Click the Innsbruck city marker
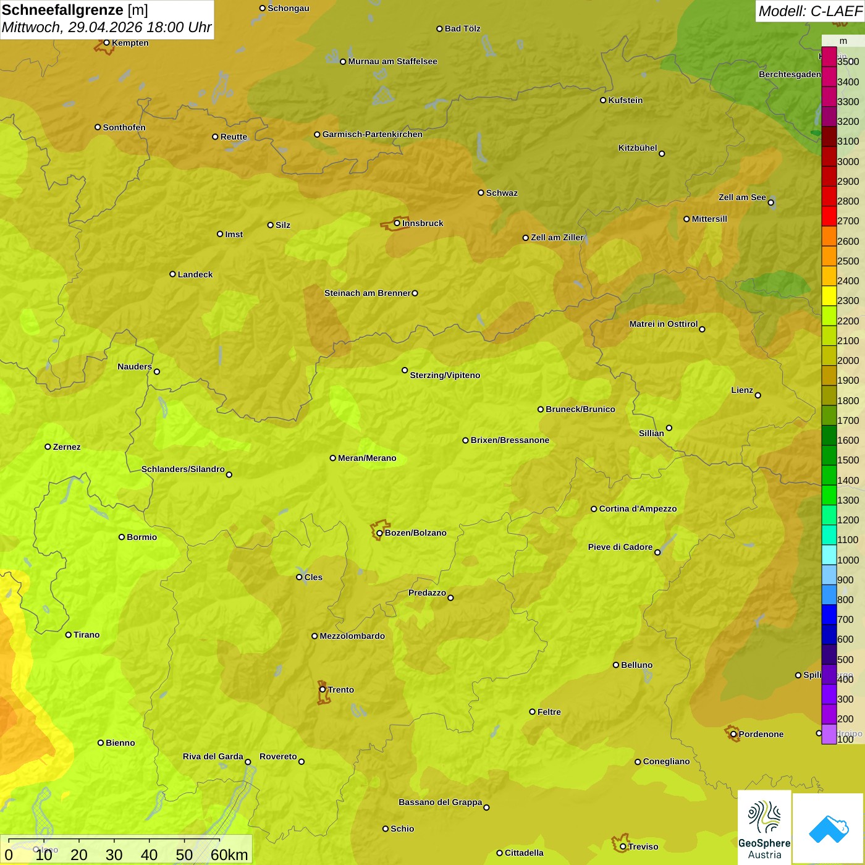The width and height of the screenshot is (865, 865). pyautogui.click(x=397, y=223)
